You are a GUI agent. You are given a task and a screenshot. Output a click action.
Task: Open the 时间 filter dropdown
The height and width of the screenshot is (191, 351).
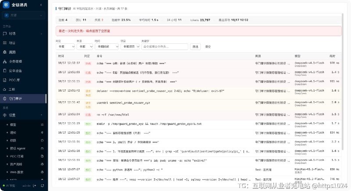107,46
